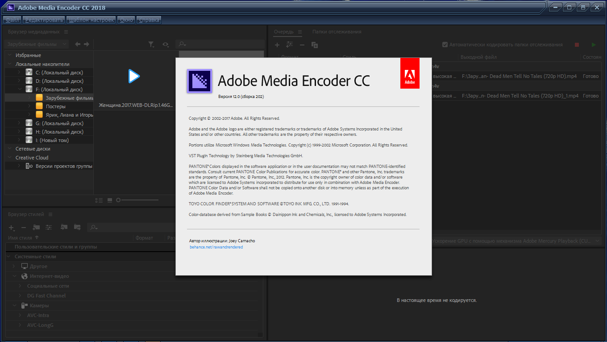Click the Женщина.2017 video thumbnail
Viewport: 607px width, 342px height.
134,77
